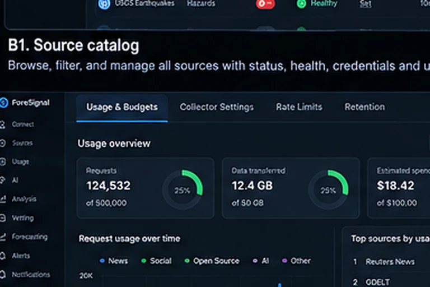Screen dimensions: 430x287
Task: Click the ForeSignal logo icon
Action: (4, 103)
